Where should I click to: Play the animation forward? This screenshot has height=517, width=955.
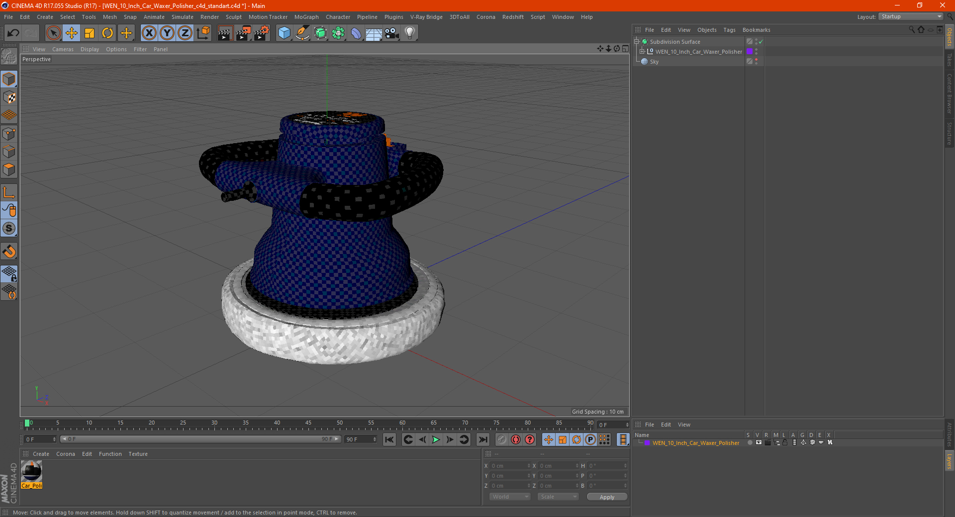[x=436, y=439]
